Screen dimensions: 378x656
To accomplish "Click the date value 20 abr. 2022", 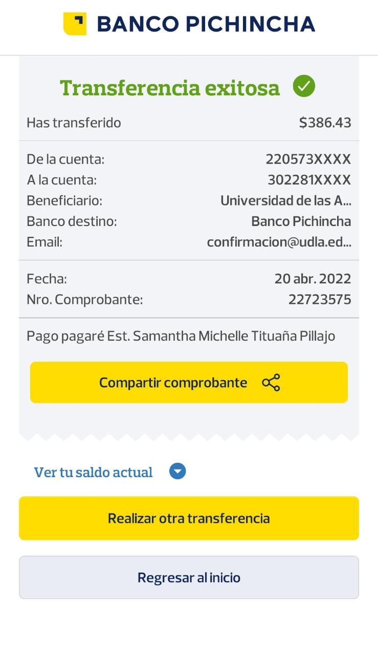I will click(x=313, y=279).
